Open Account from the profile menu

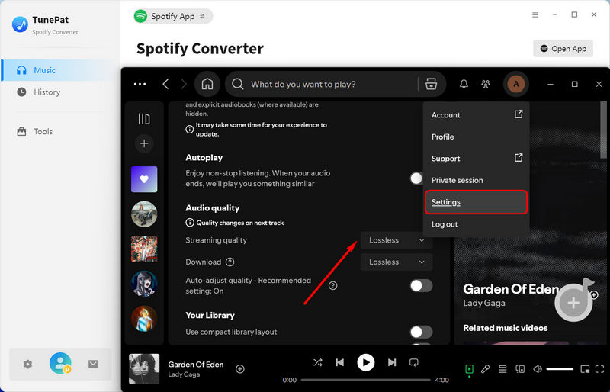[477, 115]
